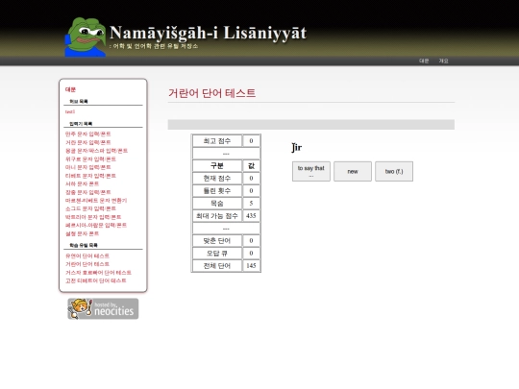Click the neocities hosted-by badge
The image size is (519, 389).
[x=103, y=308]
